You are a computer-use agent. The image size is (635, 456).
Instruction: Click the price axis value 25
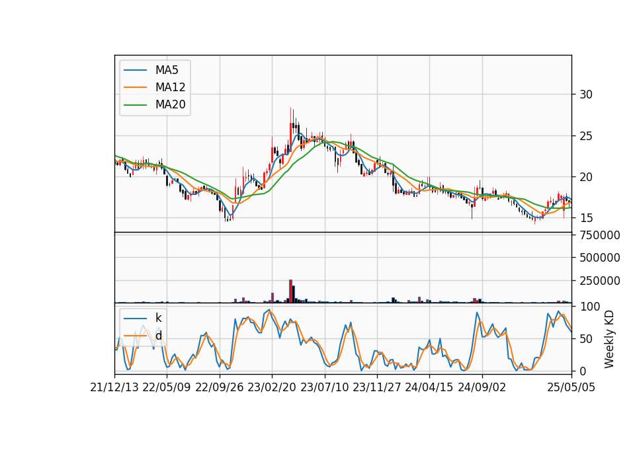tap(586, 136)
